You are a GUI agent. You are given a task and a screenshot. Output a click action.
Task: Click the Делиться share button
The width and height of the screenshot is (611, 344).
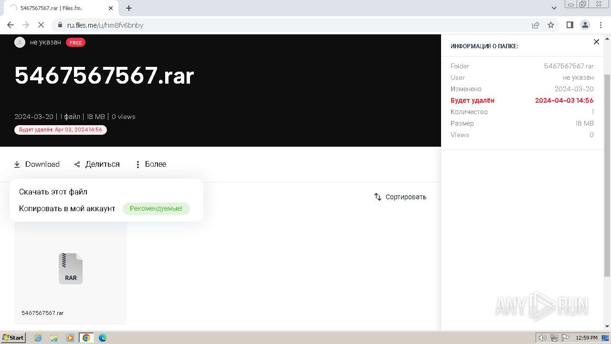click(97, 164)
